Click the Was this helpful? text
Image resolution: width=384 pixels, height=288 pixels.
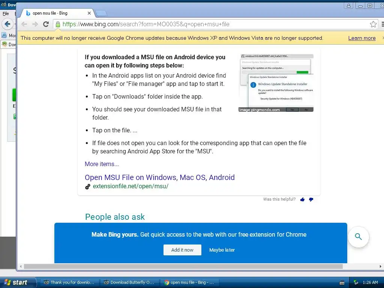(x=279, y=199)
